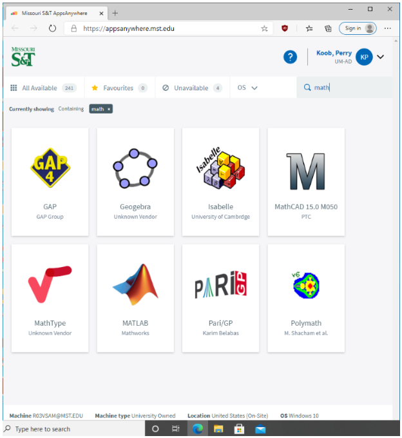The width and height of the screenshot is (402, 438).
Task: Open the OS filter dropdown
Action: (x=247, y=88)
